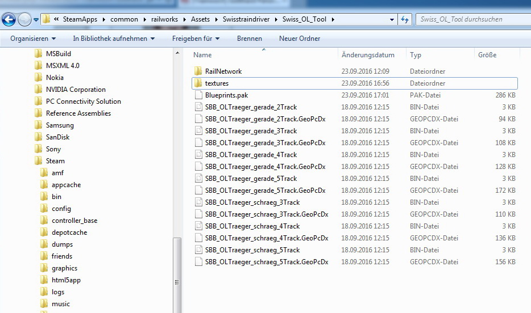Click the Forward navigation arrow button
The height and width of the screenshot is (313, 531).
(24, 19)
